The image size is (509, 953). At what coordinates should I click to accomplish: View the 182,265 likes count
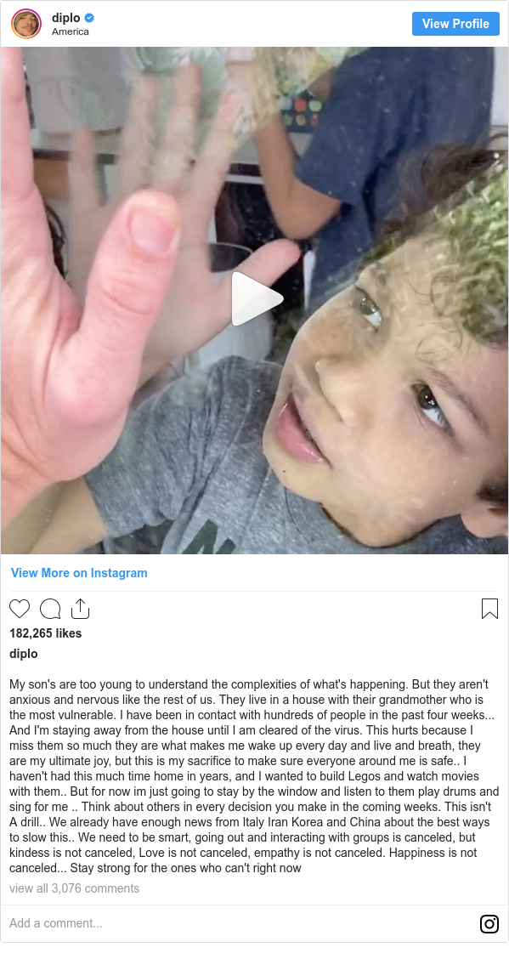coord(46,633)
